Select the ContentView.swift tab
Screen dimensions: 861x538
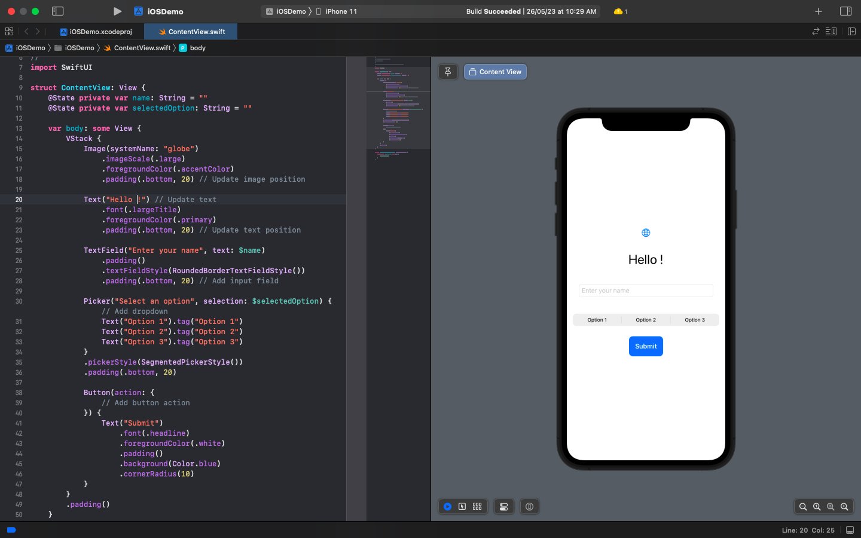(x=190, y=31)
